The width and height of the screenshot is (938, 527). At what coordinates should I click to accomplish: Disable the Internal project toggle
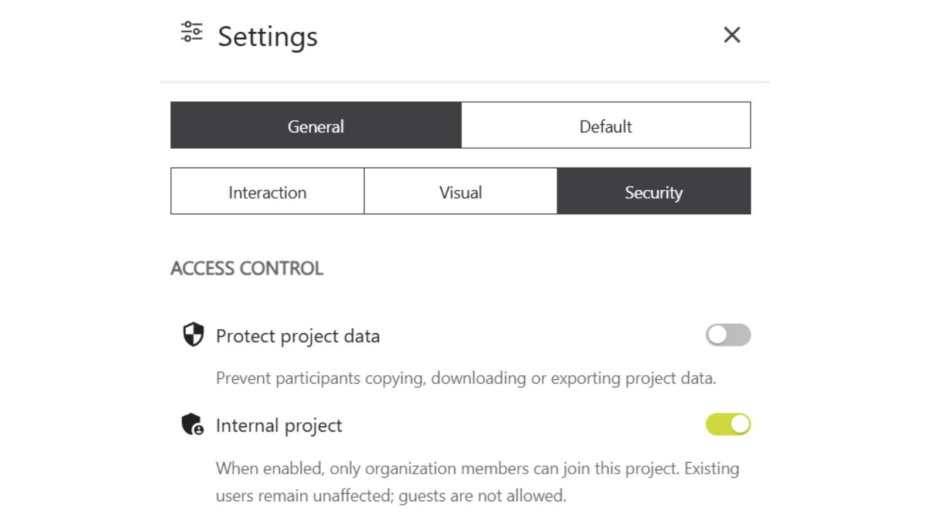coord(728,425)
